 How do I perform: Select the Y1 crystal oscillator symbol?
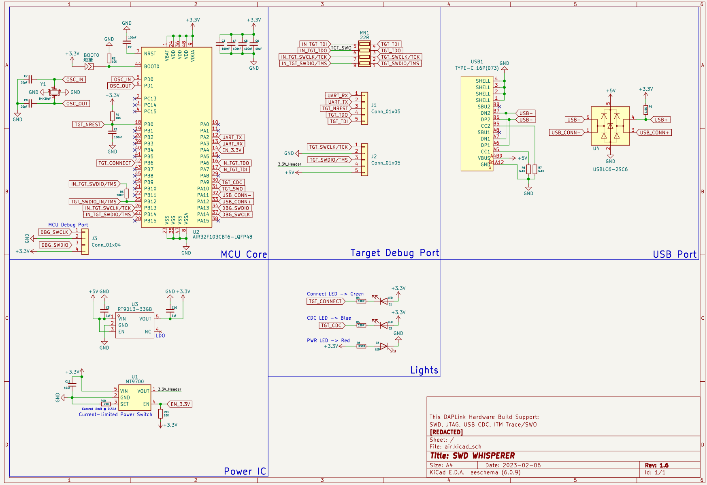click(54, 92)
